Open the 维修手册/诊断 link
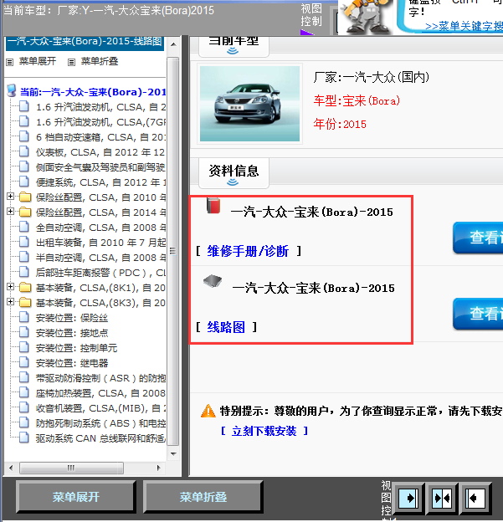Image resolution: width=503 pixels, height=522 pixels. pos(248,251)
